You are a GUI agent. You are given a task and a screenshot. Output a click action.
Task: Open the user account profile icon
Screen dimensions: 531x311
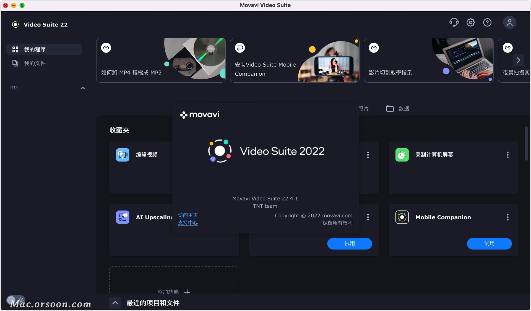(x=510, y=22)
